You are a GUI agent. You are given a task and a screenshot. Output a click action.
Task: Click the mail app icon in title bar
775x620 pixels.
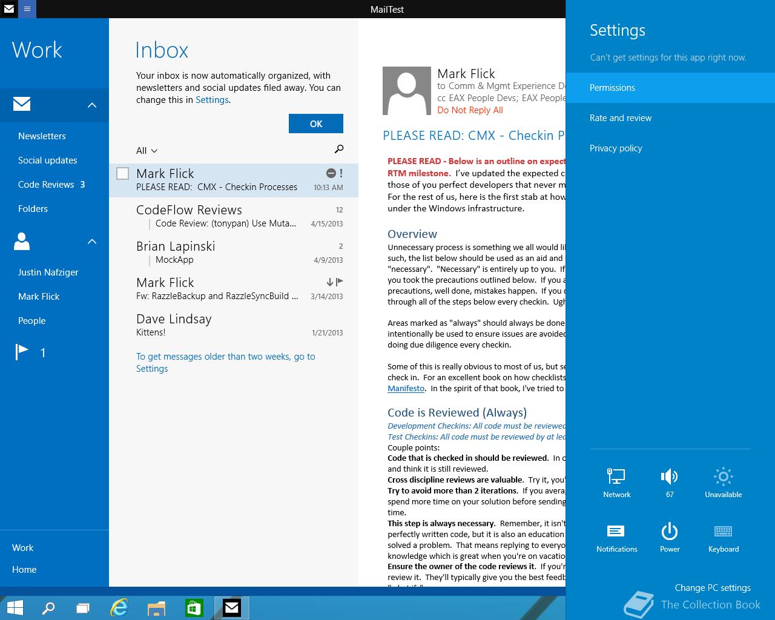pyautogui.click(x=9, y=9)
